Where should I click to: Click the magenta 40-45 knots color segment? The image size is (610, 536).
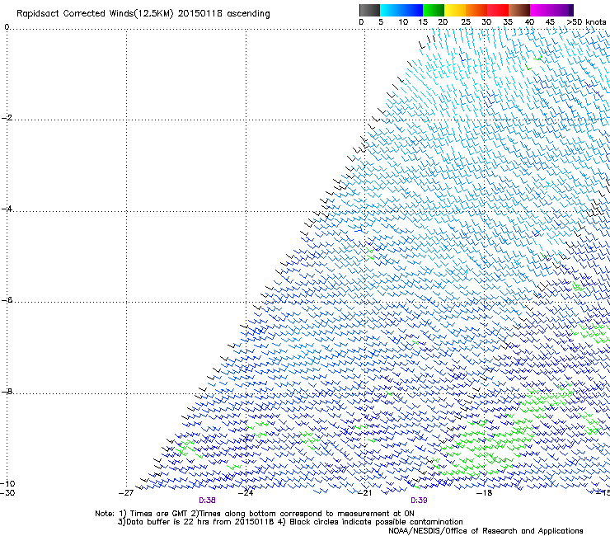click(x=541, y=10)
